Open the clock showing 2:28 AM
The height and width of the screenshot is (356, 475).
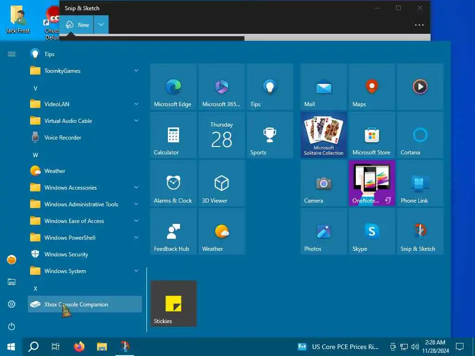[x=436, y=347]
